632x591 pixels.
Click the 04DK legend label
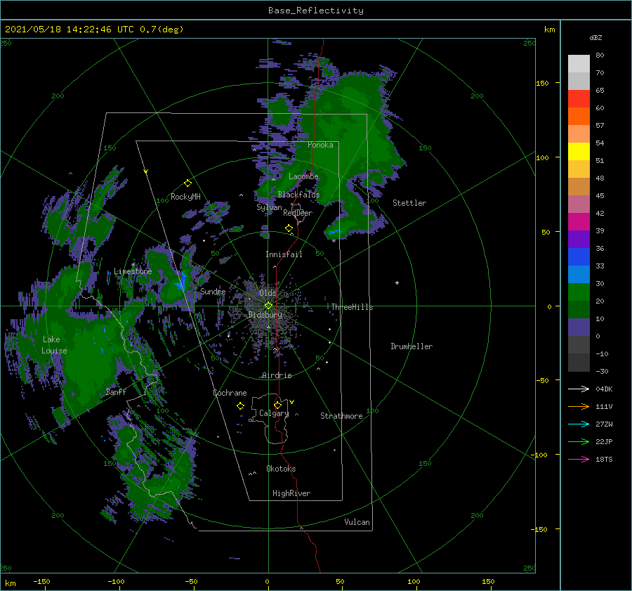pyautogui.click(x=604, y=389)
